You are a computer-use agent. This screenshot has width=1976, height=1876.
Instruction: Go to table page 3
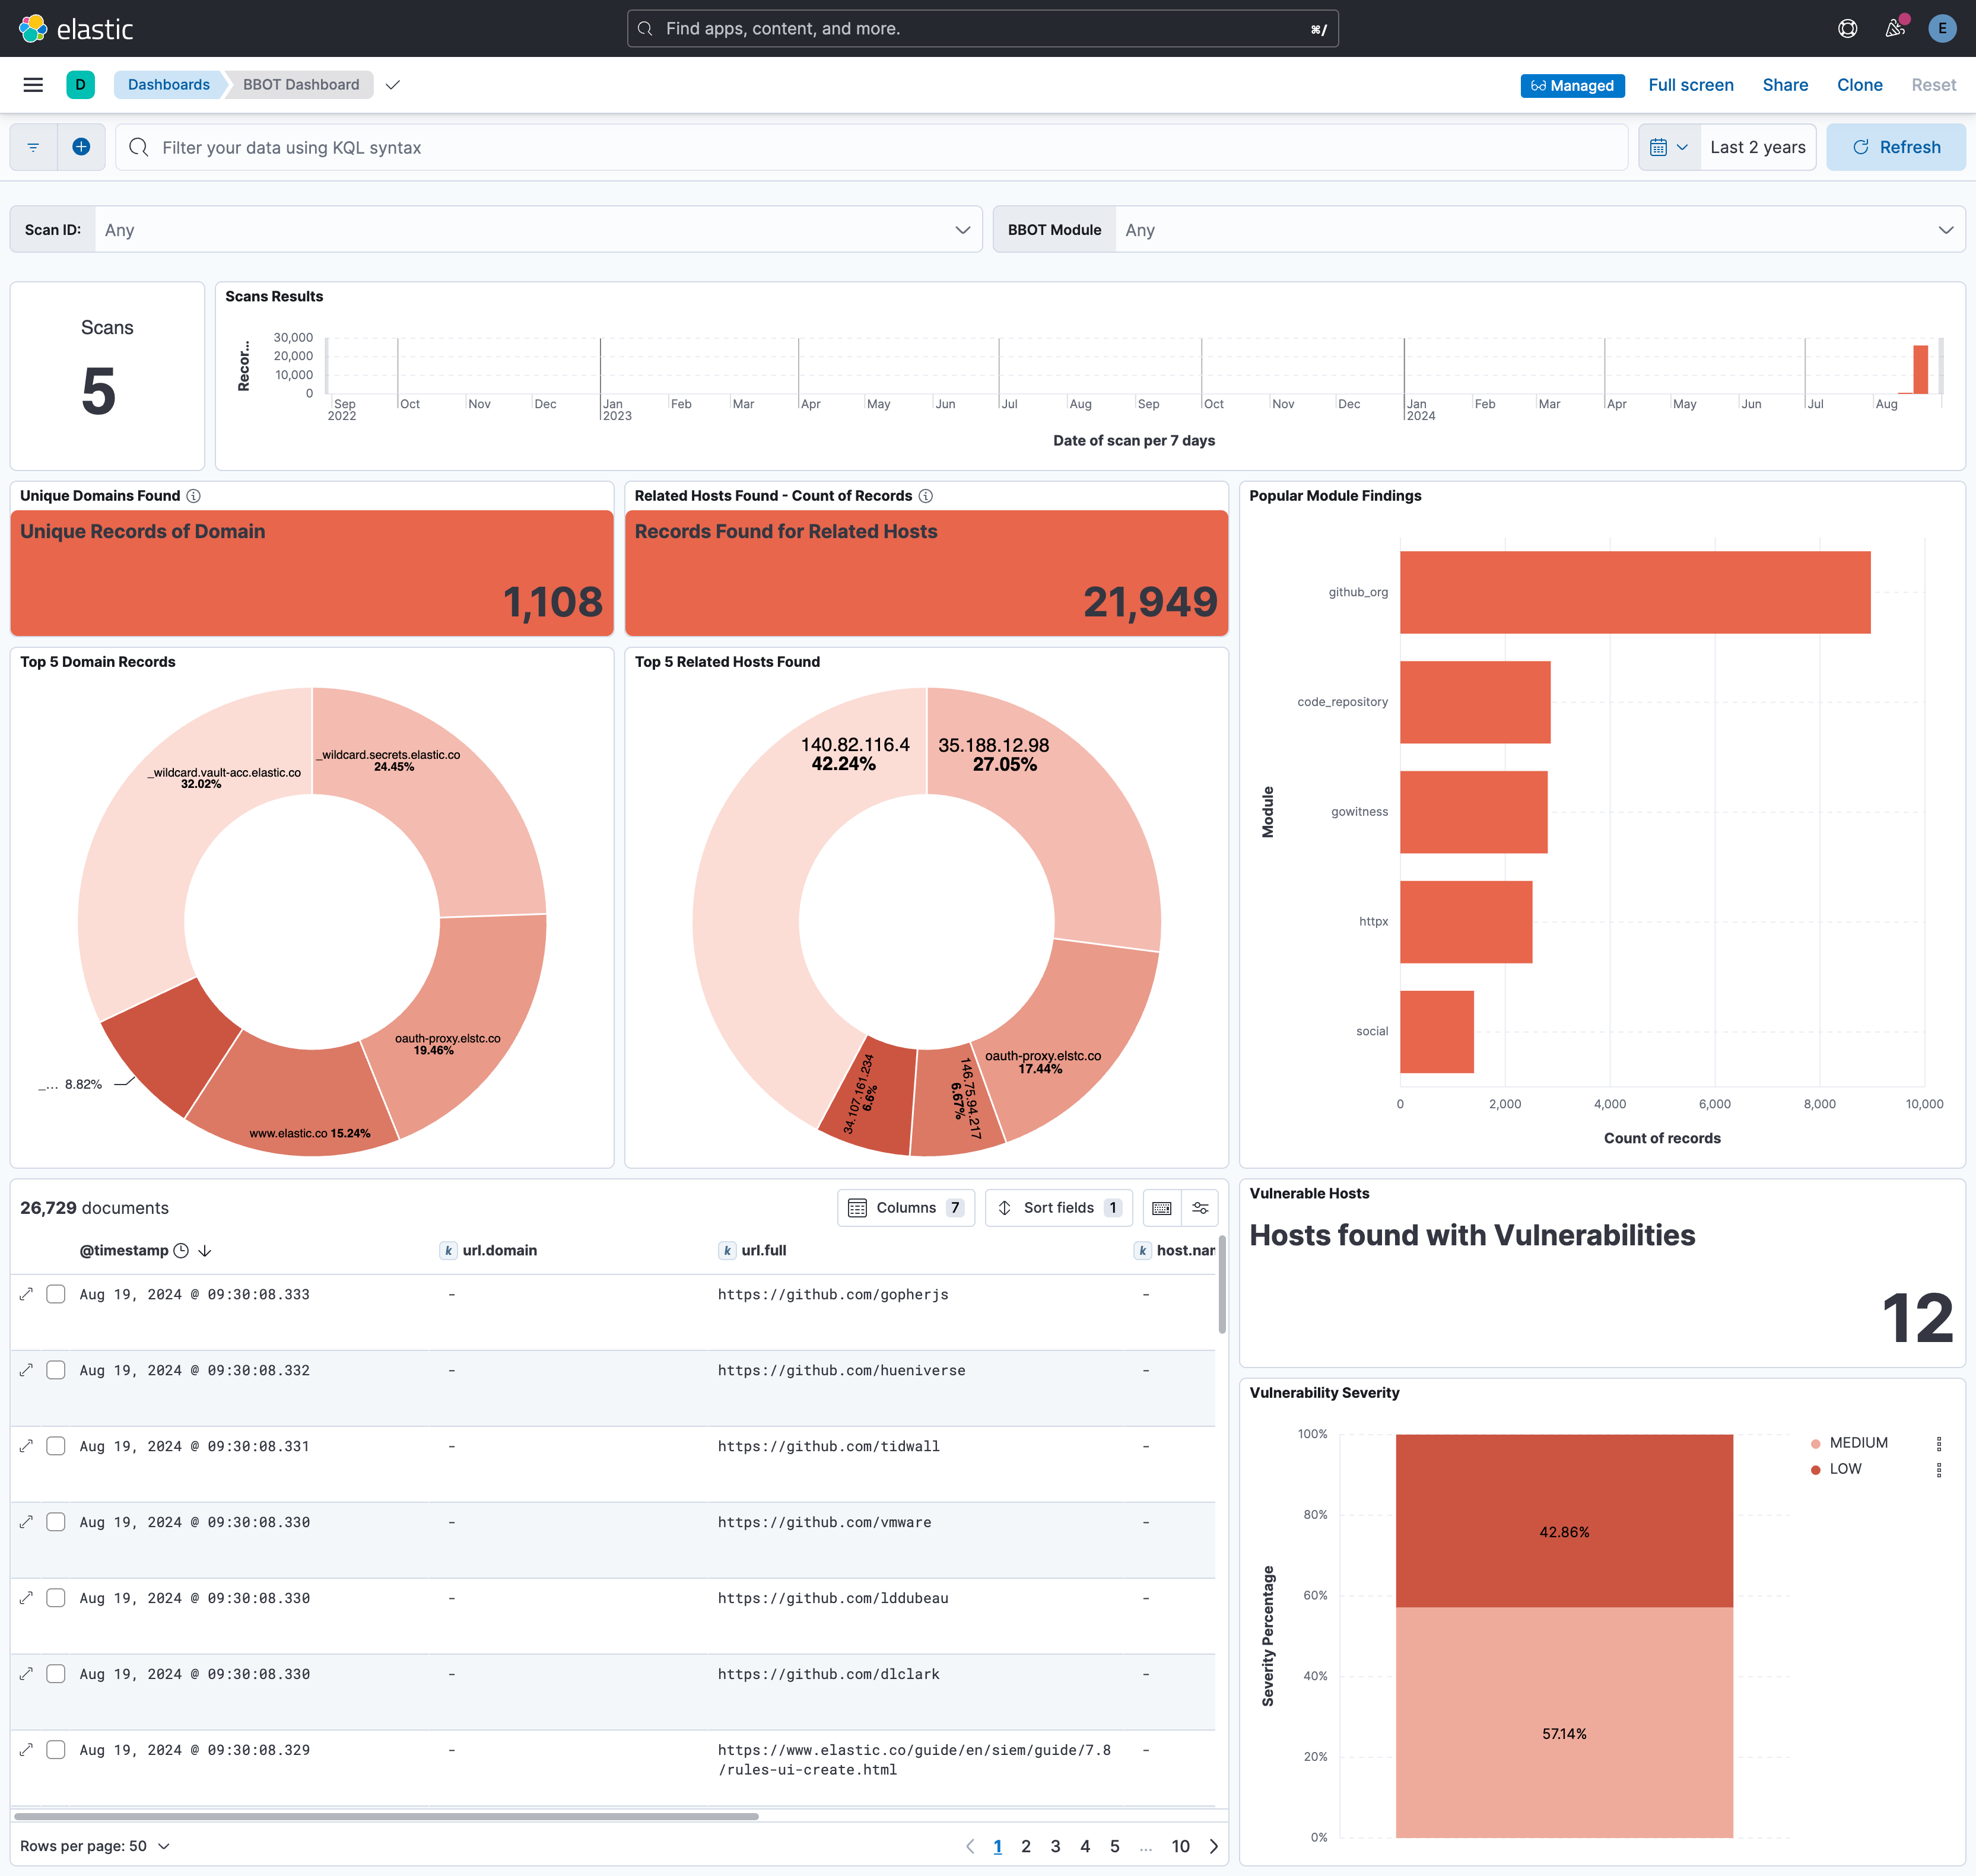pos(1055,1846)
